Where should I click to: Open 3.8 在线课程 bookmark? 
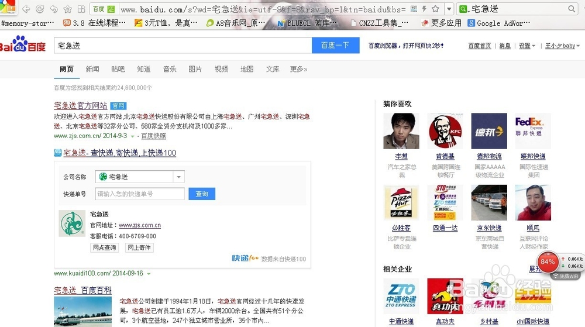click(x=94, y=23)
